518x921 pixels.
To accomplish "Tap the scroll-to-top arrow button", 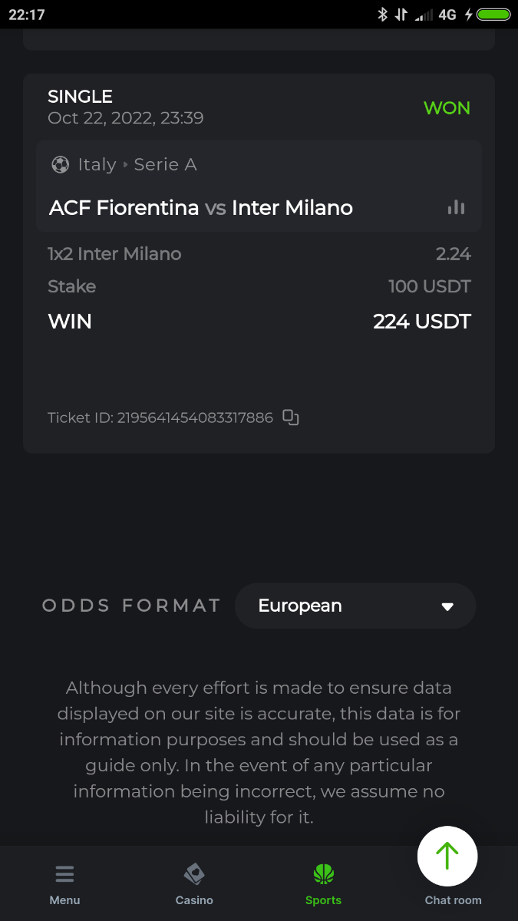I will (447, 856).
